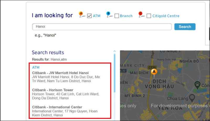
Task: Click the Citigold Centre pin icon labeled C
Action: pos(141,15)
